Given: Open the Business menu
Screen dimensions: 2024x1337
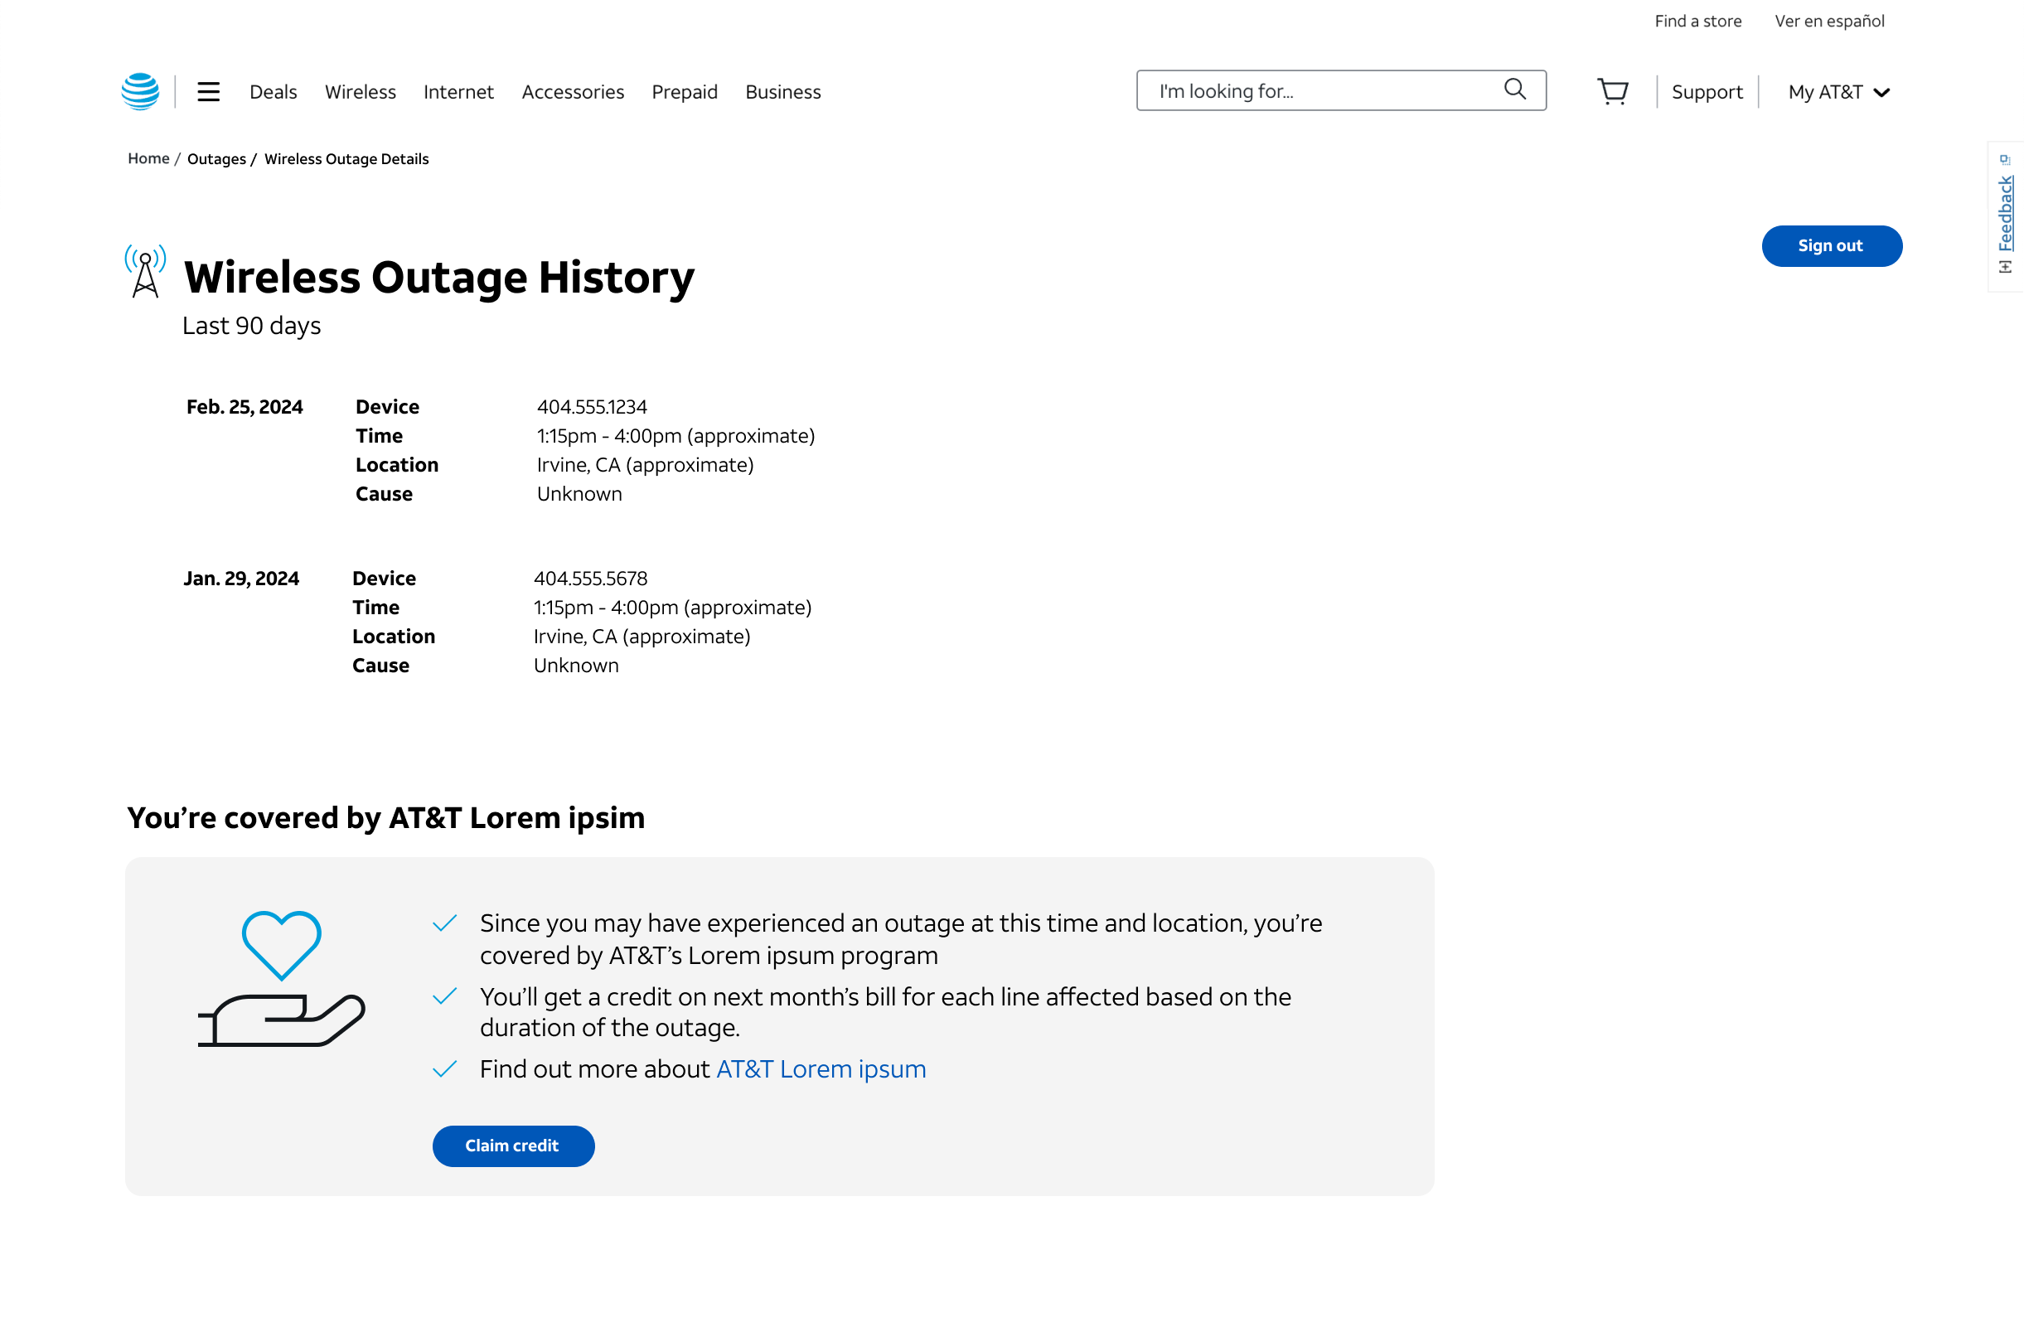Looking at the screenshot, I should [783, 92].
